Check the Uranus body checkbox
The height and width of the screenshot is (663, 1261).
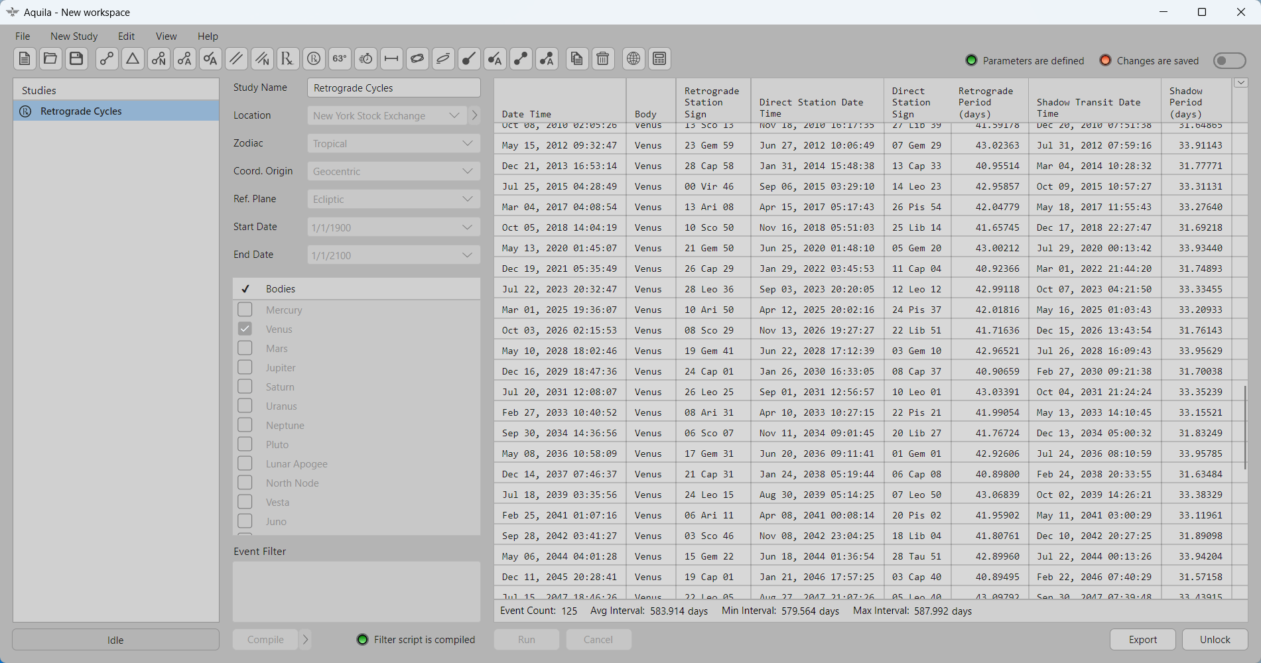tap(245, 406)
